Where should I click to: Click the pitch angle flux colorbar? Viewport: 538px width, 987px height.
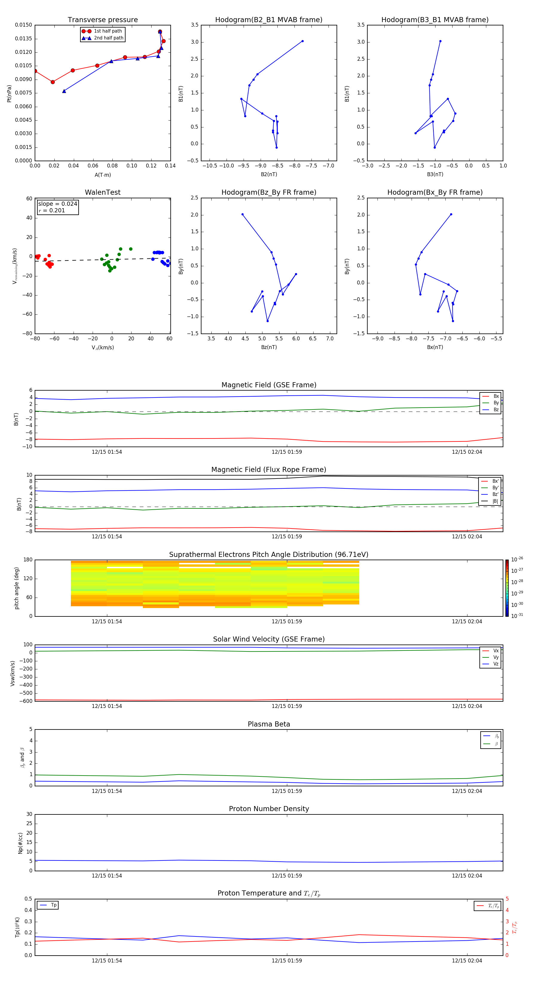[507, 588]
